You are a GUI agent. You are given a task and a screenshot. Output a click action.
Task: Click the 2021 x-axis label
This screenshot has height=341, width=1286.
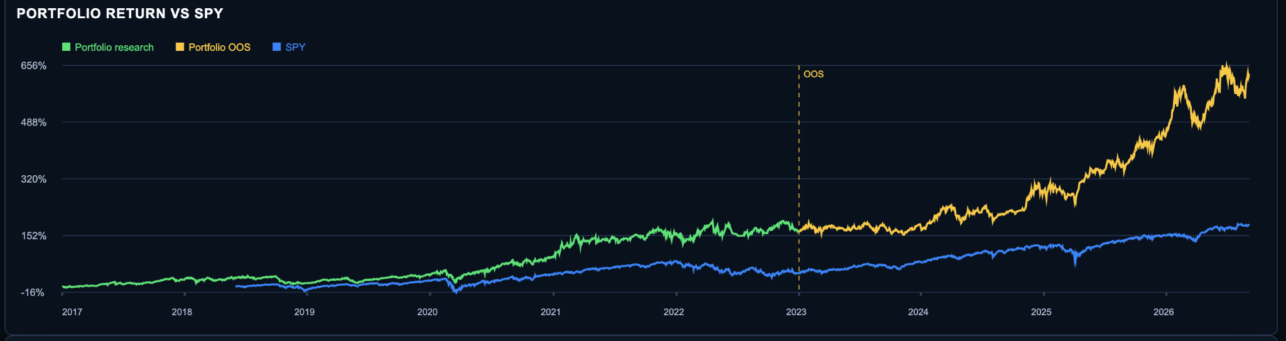pyautogui.click(x=551, y=312)
